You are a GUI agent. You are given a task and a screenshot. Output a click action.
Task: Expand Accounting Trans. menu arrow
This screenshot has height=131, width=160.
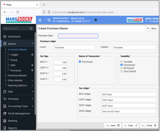point(32,106)
